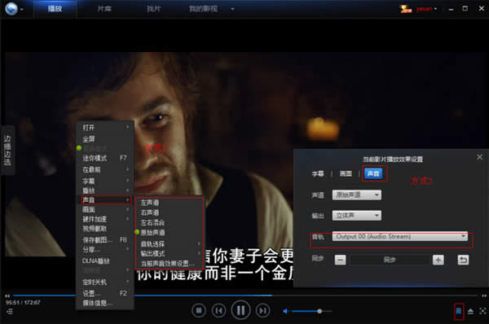The height and width of the screenshot is (324, 489).
Task: Open the 片库 tab in top bar
Action: click(x=104, y=9)
